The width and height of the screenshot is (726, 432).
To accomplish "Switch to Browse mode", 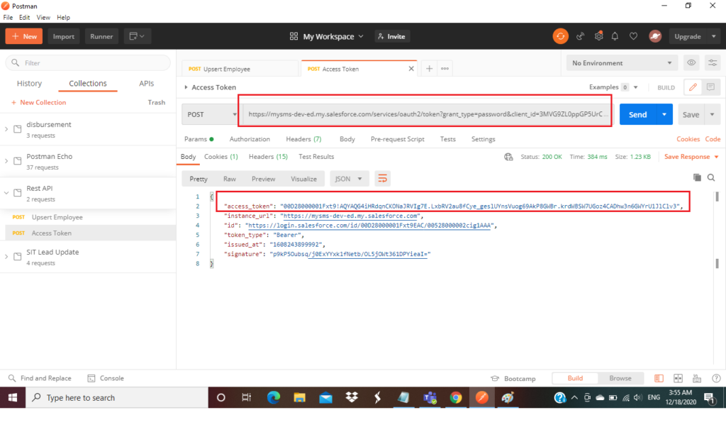I will click(x=620, y=378).
